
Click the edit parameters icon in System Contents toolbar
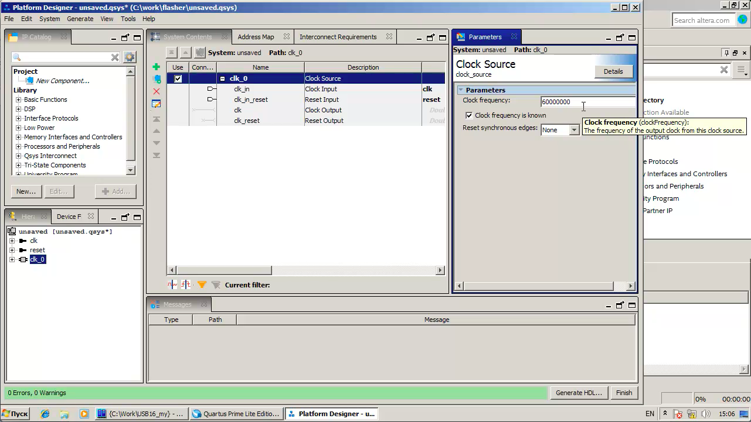(x=156, y=104)
